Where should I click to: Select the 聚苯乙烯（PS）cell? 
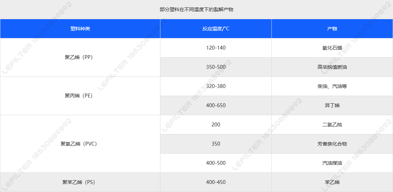point(80,182)
